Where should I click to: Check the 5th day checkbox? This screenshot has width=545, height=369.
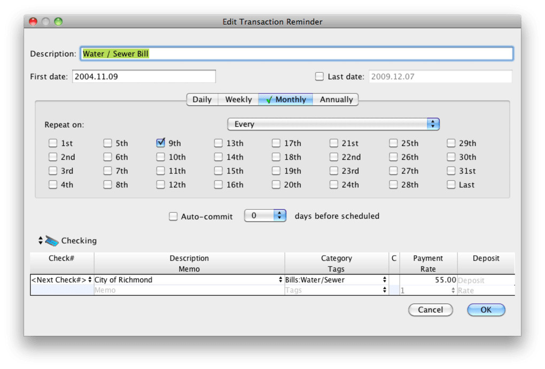(x=107, y=143)
